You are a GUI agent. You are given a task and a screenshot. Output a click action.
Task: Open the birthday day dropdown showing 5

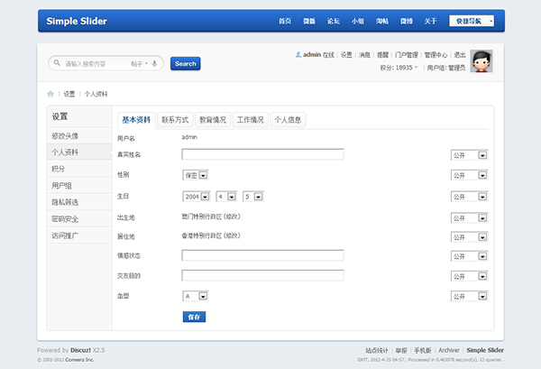click(253, 197)
